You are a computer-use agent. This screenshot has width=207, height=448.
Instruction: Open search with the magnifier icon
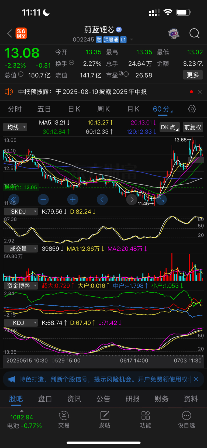[x=194, y=33]
